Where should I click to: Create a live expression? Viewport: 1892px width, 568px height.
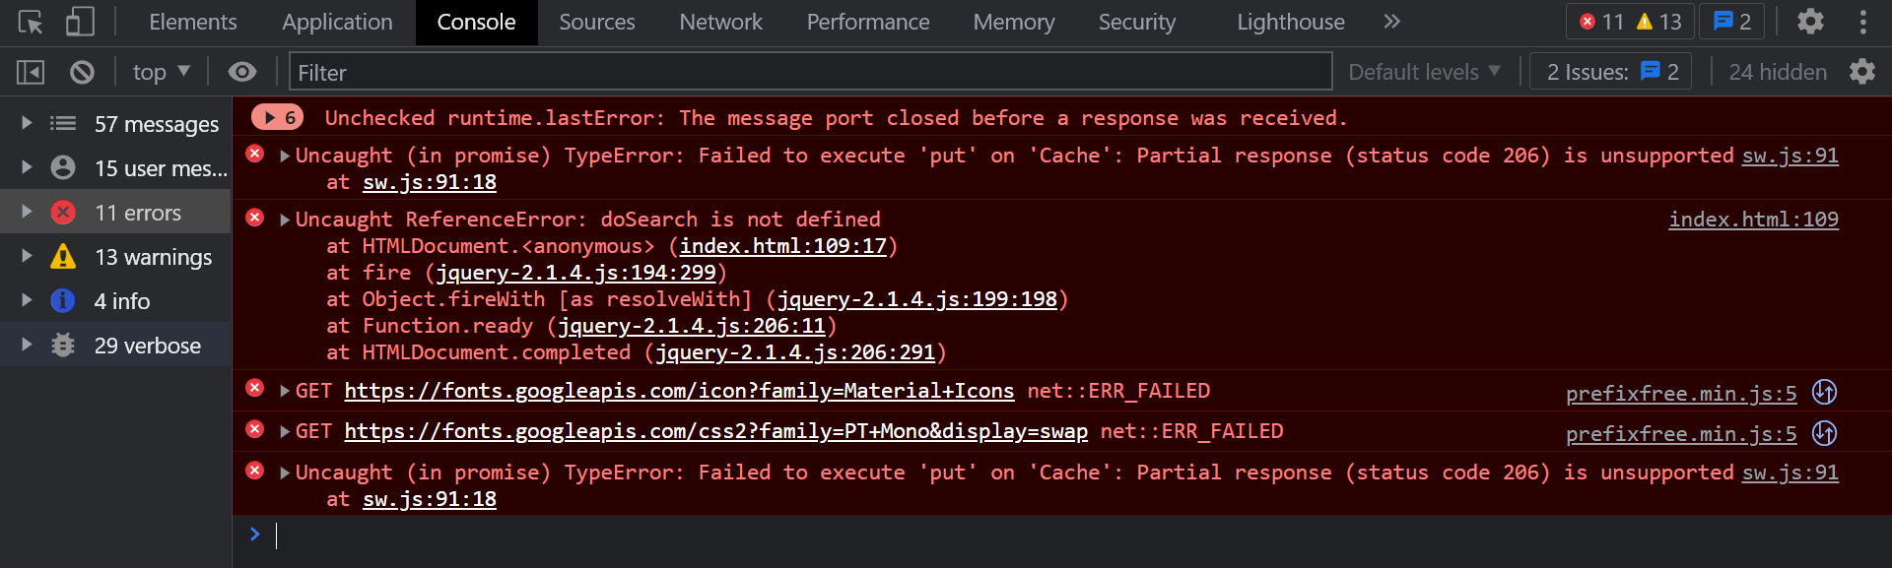pyautogui.click(x=241, y=71)
